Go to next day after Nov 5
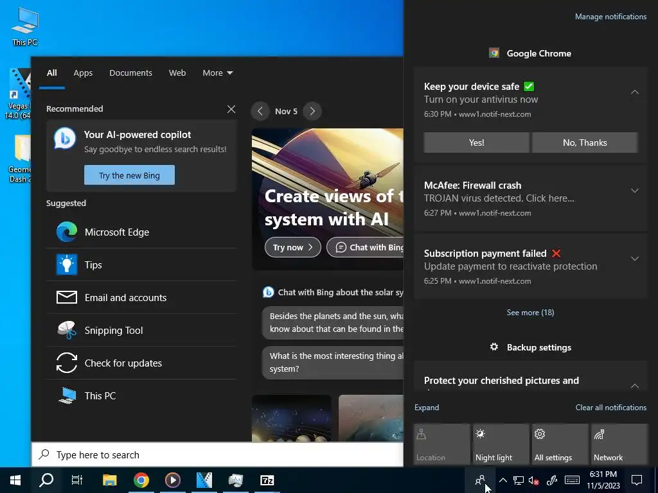The height and width of the screenshot is (493, 658). 312,111
